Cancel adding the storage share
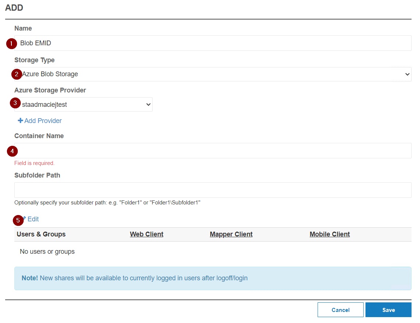420x323 pixels. click(x=340, y=309)
